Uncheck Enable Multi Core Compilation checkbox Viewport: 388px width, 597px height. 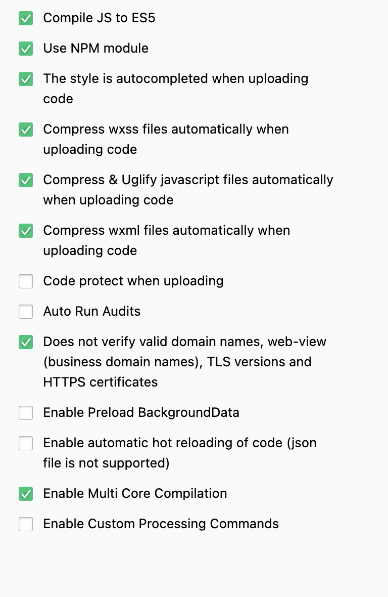[26, 494]
